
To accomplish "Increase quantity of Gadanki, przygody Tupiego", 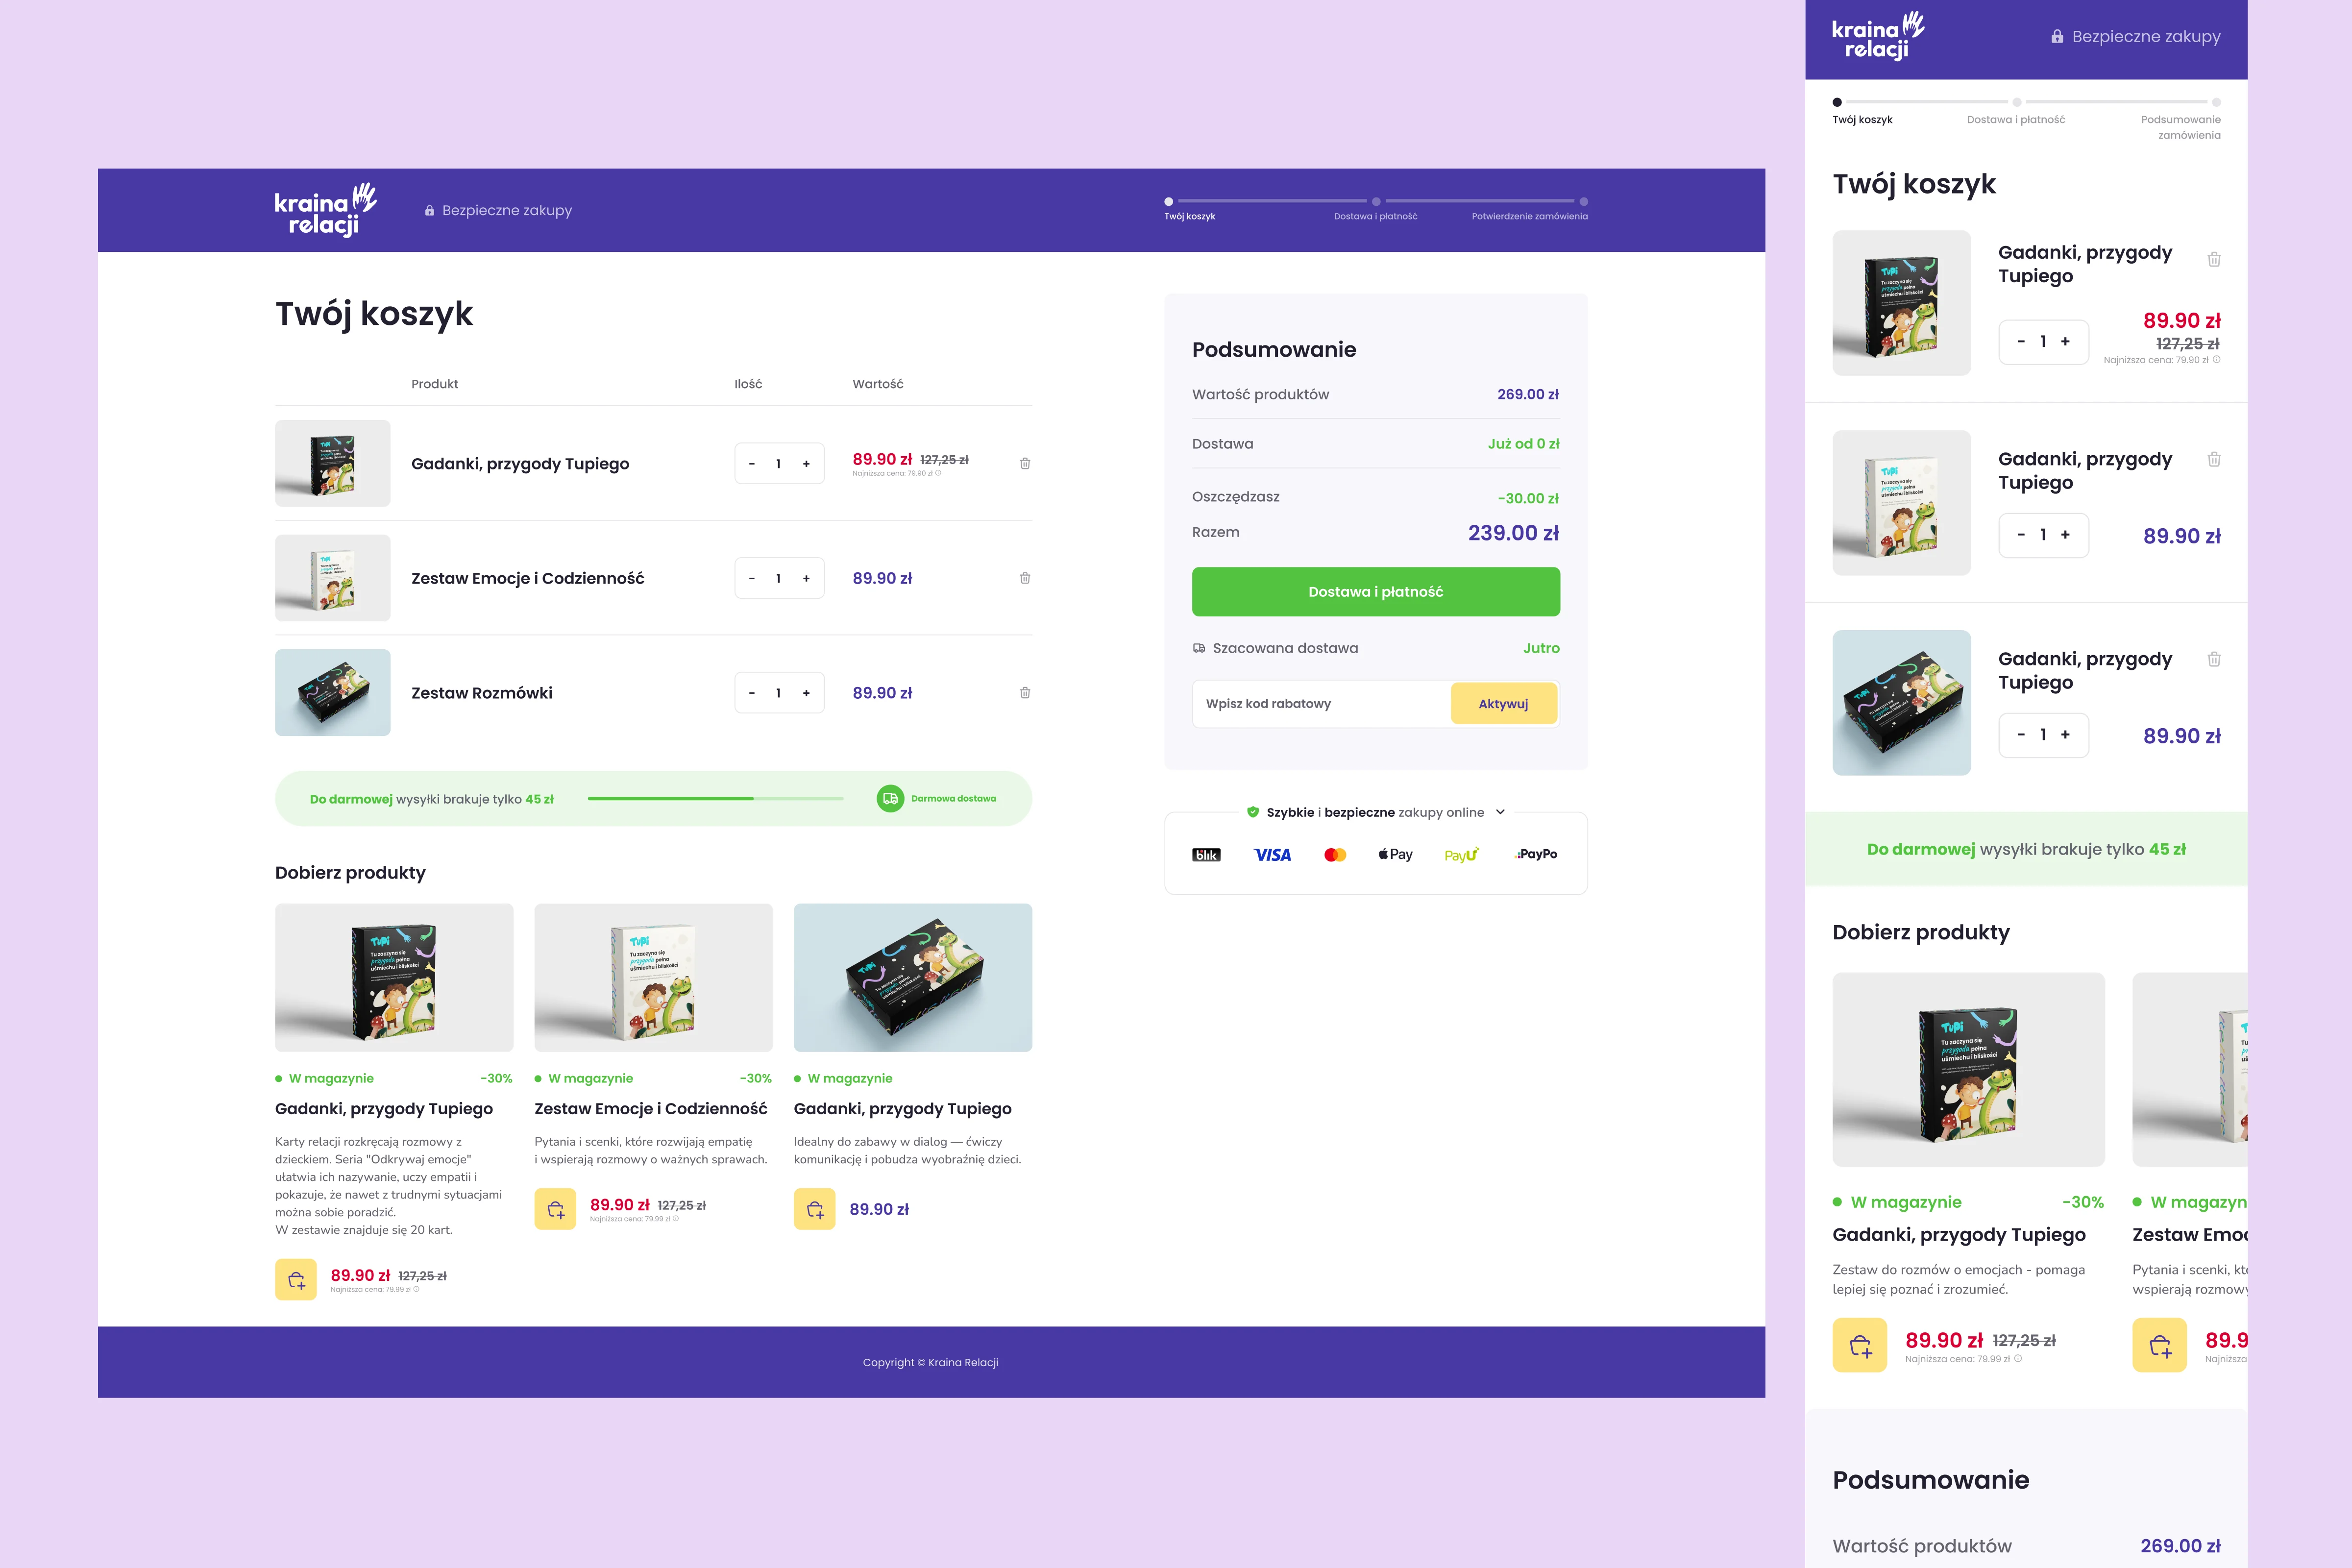I will click(x=806, y=464).
